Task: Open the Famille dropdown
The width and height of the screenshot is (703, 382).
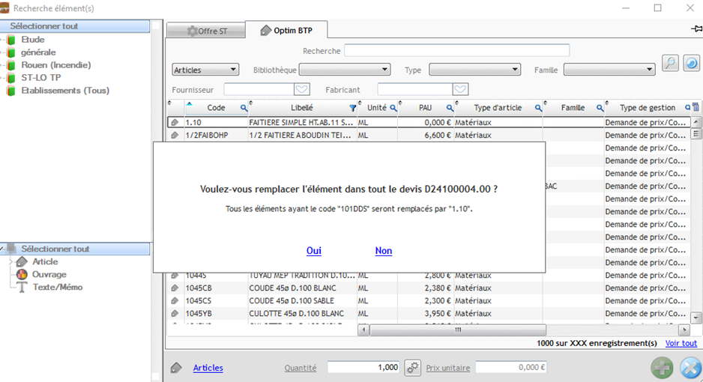Action: tap(609, 70)
